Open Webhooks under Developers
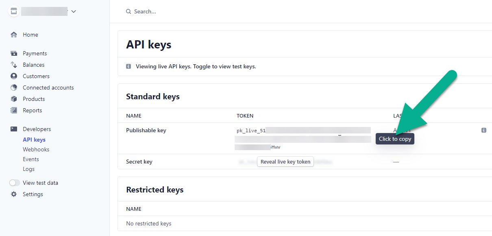Viewport: 492px width, 236px height. coord(36,149)
